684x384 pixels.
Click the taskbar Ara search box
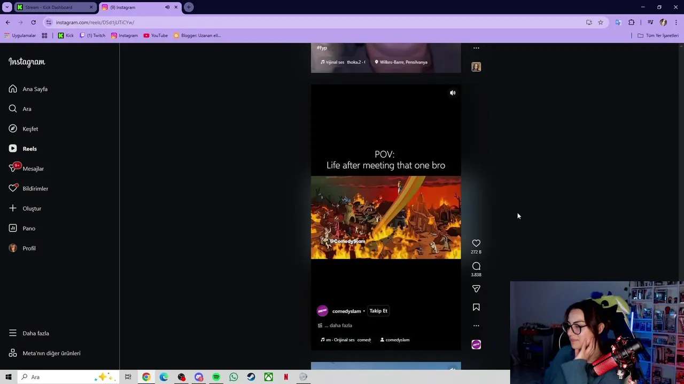click(x=68, y=377)
